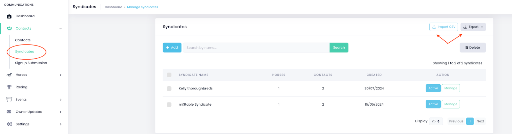Select the miStable Syndicate row checkbox
The height and width of the screenshot is (134, 512).
[x=169, y=104]
